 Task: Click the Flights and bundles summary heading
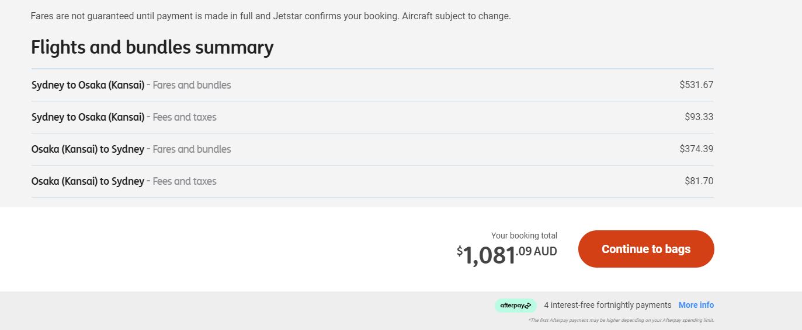coord(152,47)
